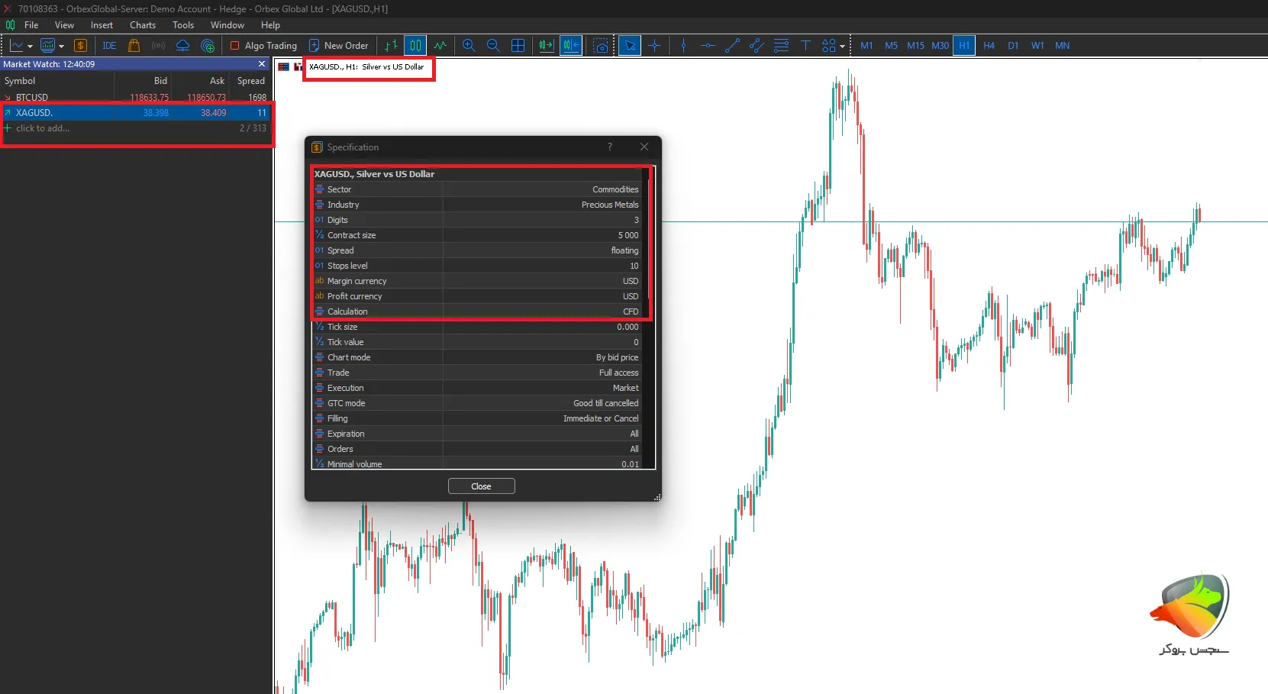Select the crosshair tool
The width and height of the screenshot is (1268, 694).
pos(654,46)
